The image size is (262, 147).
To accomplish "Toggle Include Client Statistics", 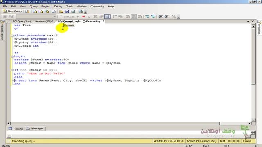I will click(120, 16).
